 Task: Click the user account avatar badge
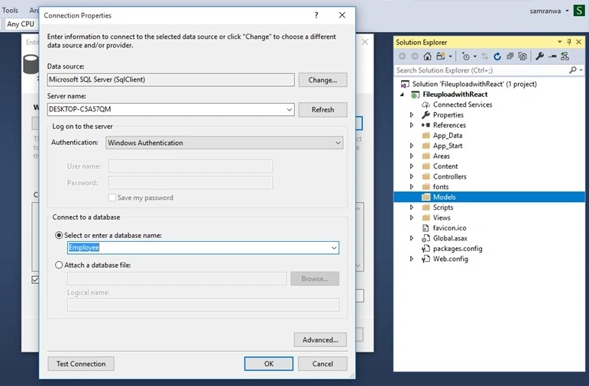[579, 11]
